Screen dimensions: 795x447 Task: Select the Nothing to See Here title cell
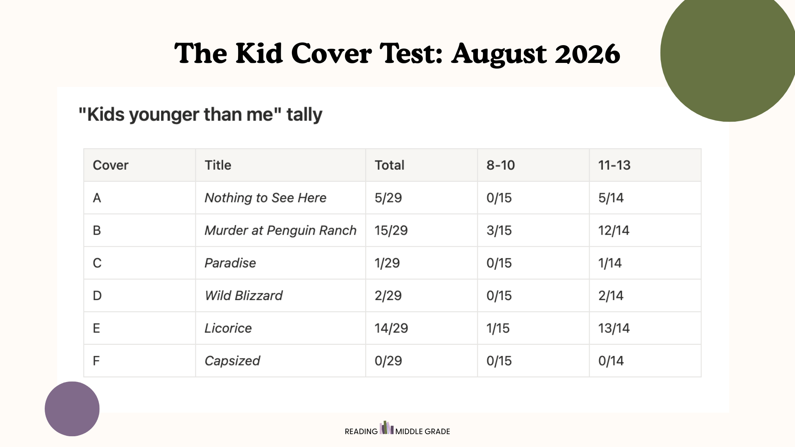[280, 198]
